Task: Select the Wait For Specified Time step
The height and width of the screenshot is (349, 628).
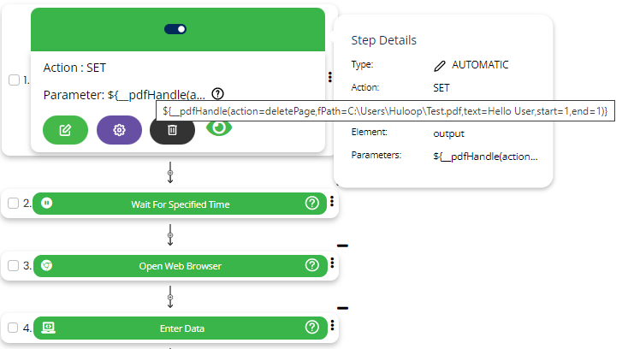Action: point(180,204)
